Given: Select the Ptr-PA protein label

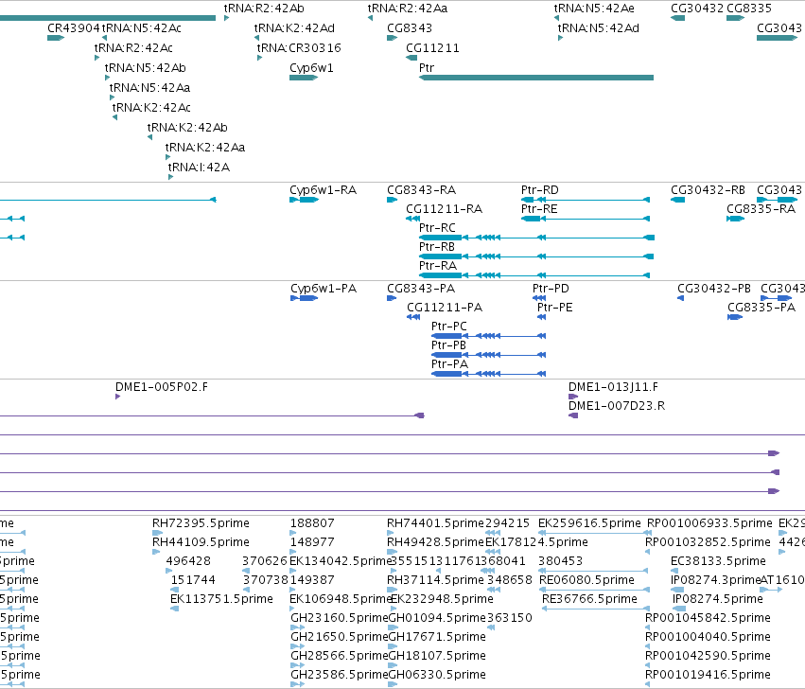Looking at the screenshot, I should 449,364.
